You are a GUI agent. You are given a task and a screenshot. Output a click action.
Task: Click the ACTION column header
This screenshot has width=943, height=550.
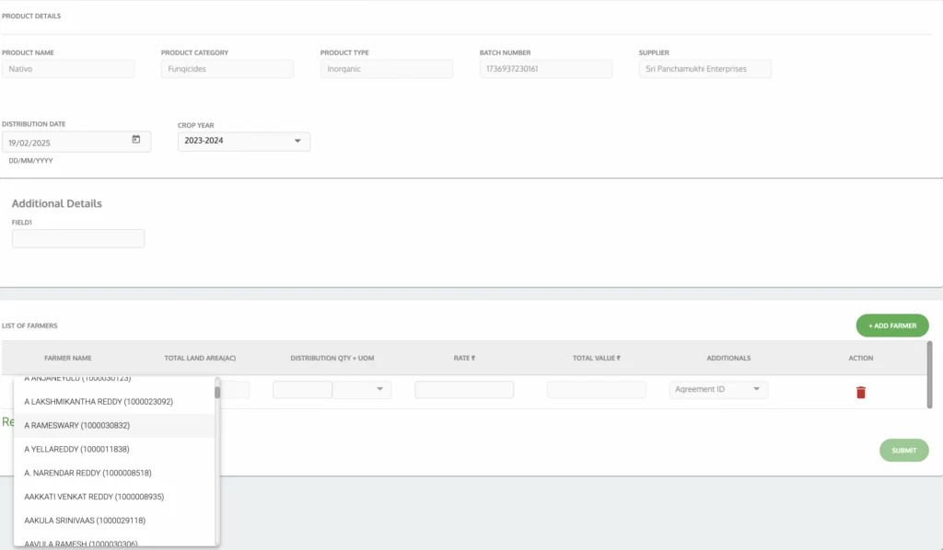tap(861, 358)
